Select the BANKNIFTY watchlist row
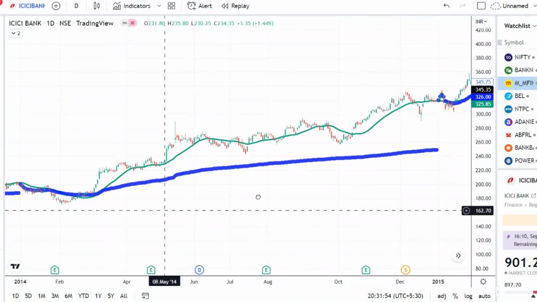Viewport: 537px width, 302px height. point(517,70)
